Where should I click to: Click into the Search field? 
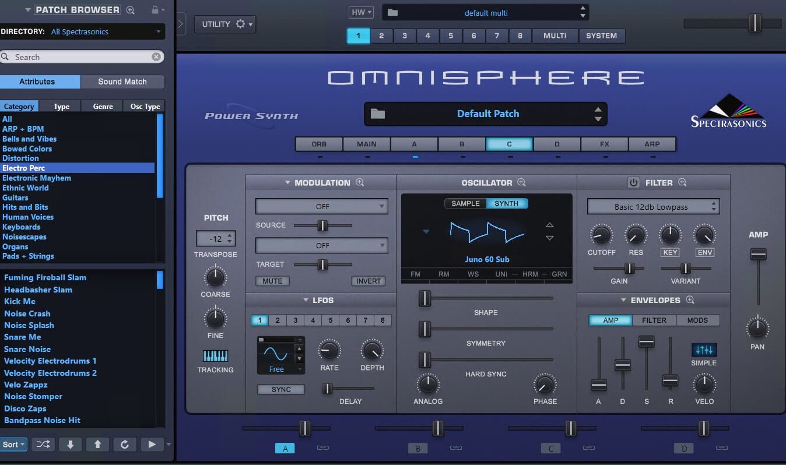tap(82, 57)
